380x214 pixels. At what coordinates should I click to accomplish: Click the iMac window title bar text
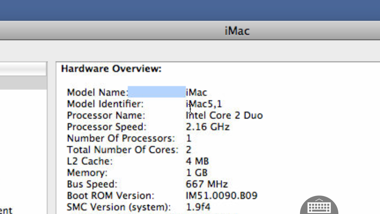[237, 31]
